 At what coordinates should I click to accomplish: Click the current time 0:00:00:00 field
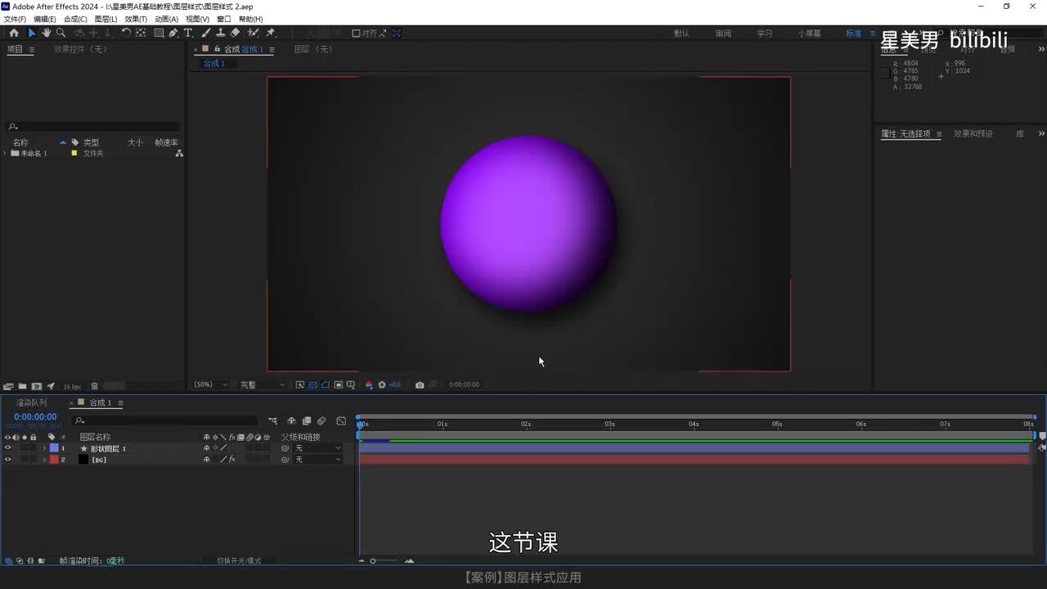(x=35, y=417)
